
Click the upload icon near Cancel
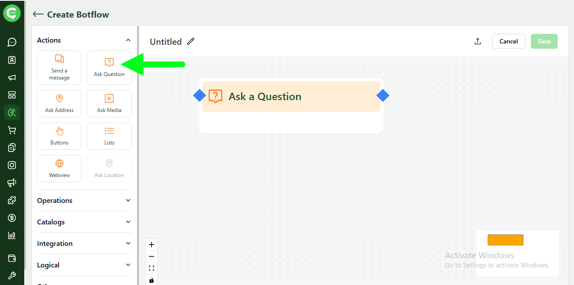click(478, 41)
